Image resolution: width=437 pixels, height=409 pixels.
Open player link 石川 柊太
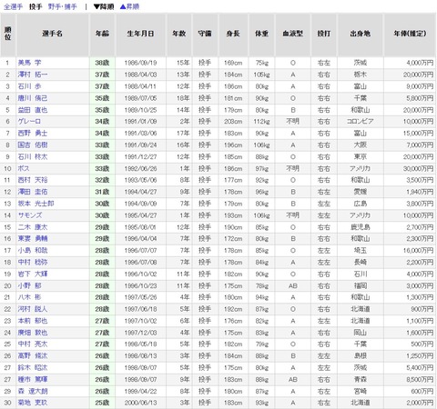[33, 156]
